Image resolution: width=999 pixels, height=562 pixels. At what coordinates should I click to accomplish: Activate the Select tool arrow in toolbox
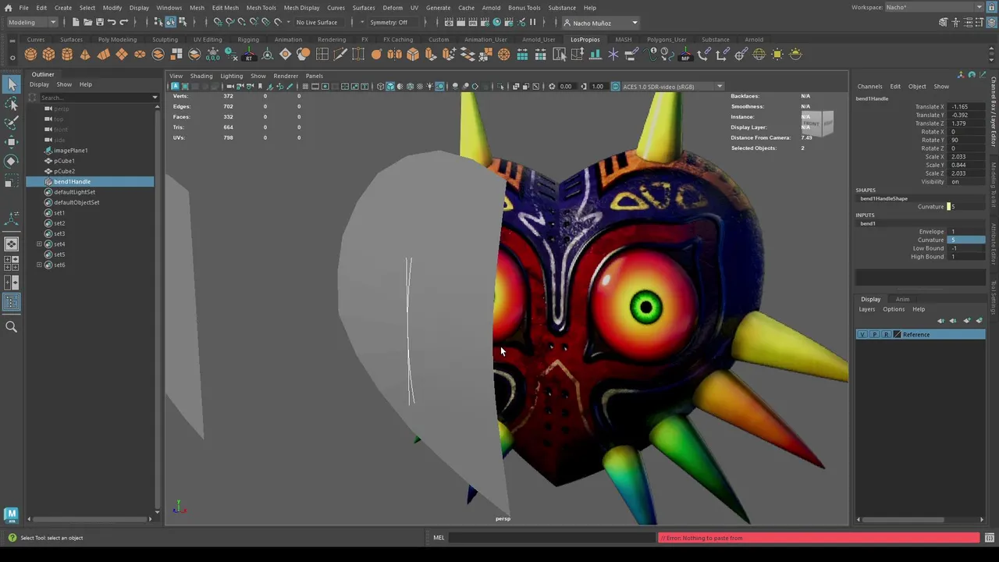pos(12,84)
